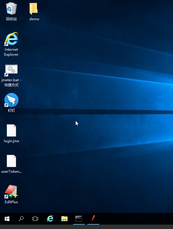Image resolution: width=173 pixels, height=229 pixels.
Task: Select the jmeter.bat shortcut icon
Action: (11, 70)
